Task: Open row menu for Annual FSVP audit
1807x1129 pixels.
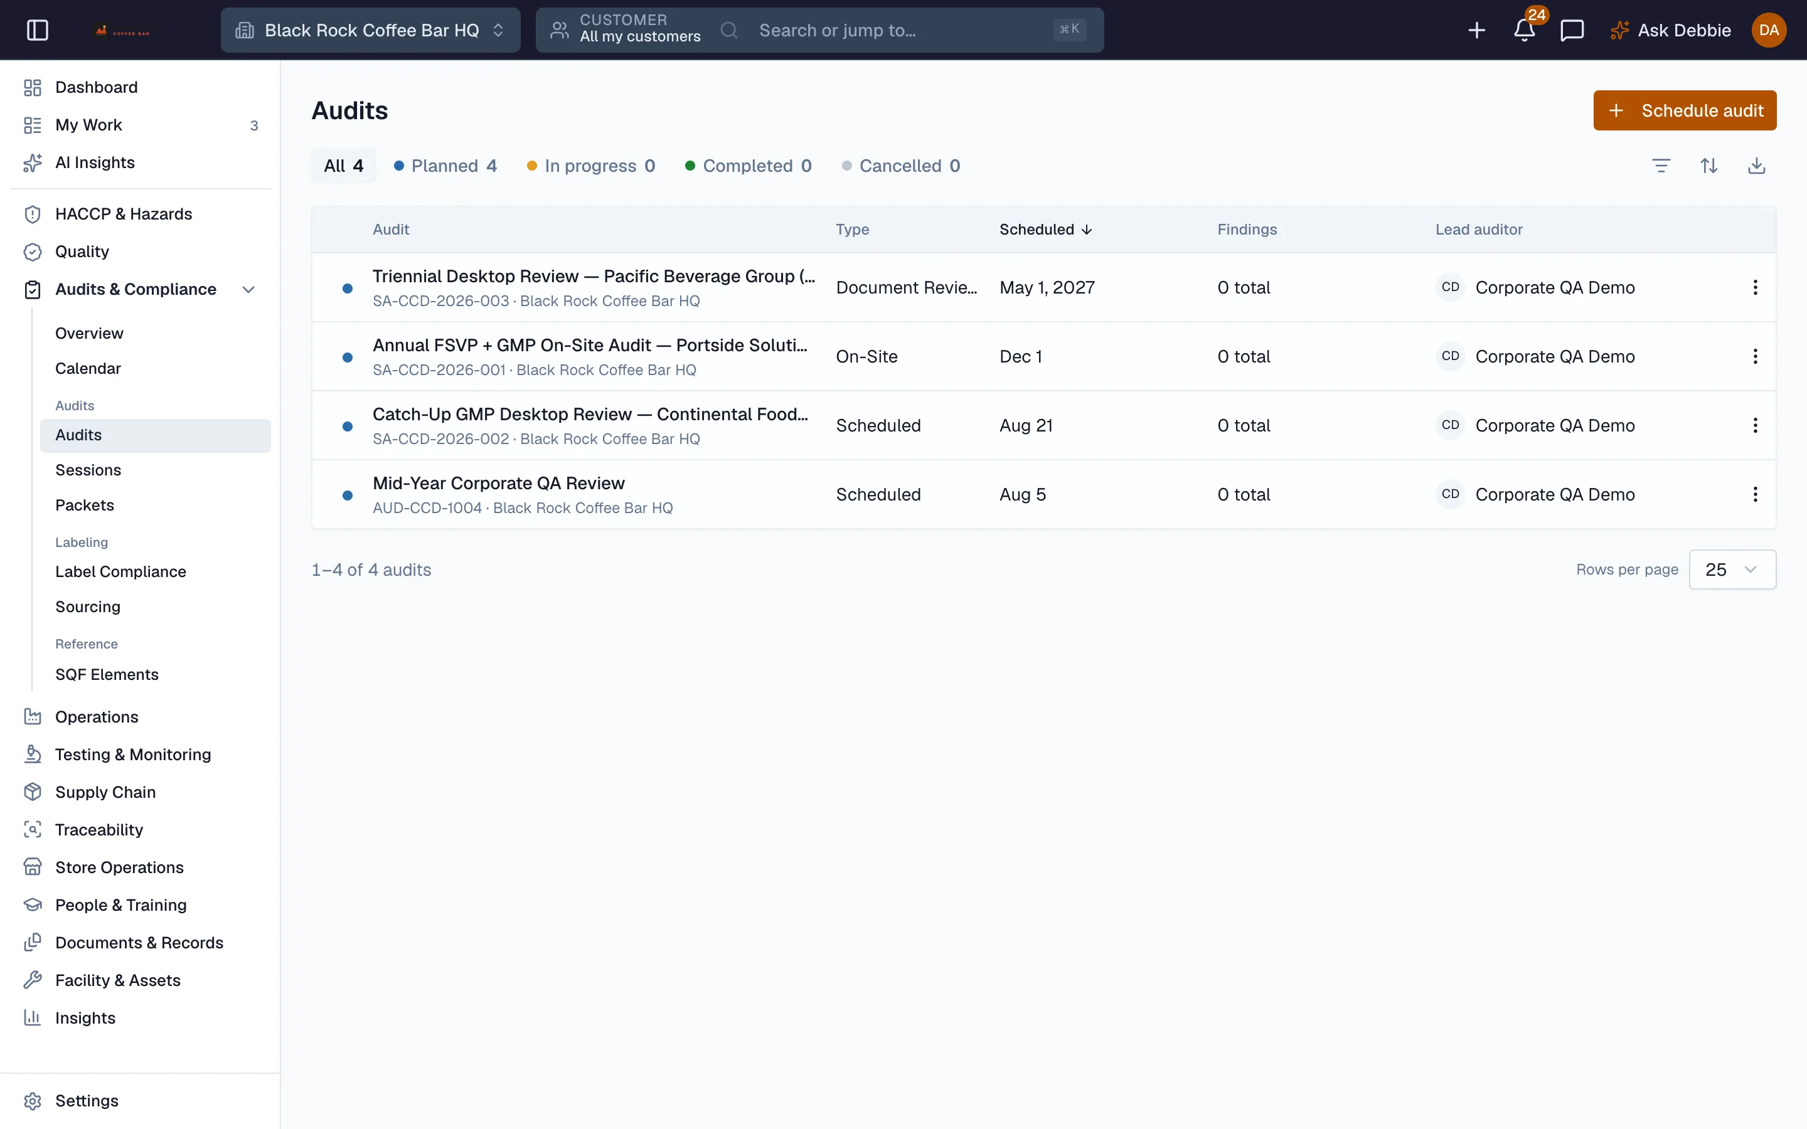Action: pyautogui.click(x=1755, y=356)
